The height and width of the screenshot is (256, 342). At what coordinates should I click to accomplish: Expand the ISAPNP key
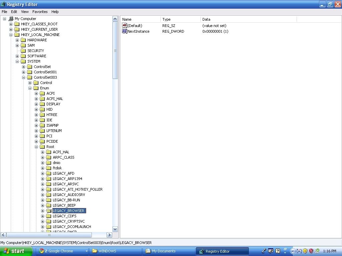(36, 125)
